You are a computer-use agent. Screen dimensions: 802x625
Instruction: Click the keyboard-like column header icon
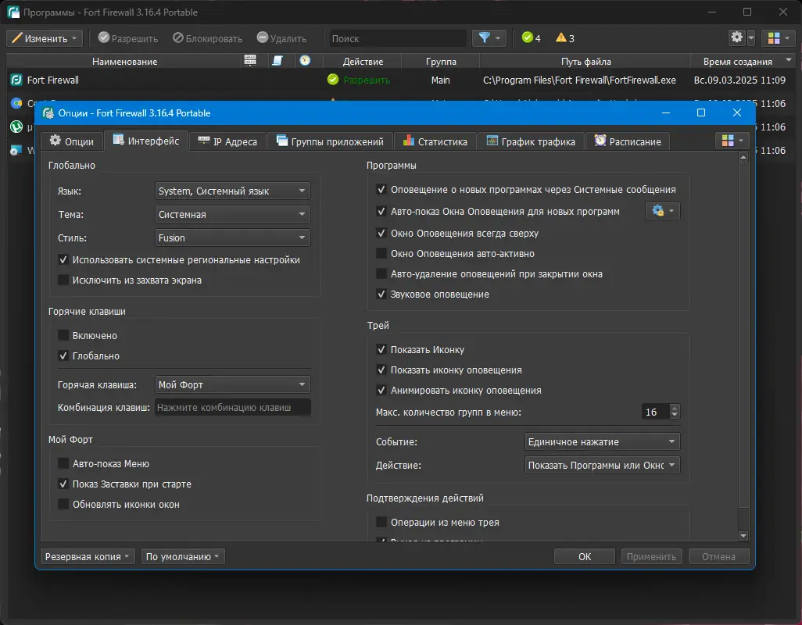250,60
